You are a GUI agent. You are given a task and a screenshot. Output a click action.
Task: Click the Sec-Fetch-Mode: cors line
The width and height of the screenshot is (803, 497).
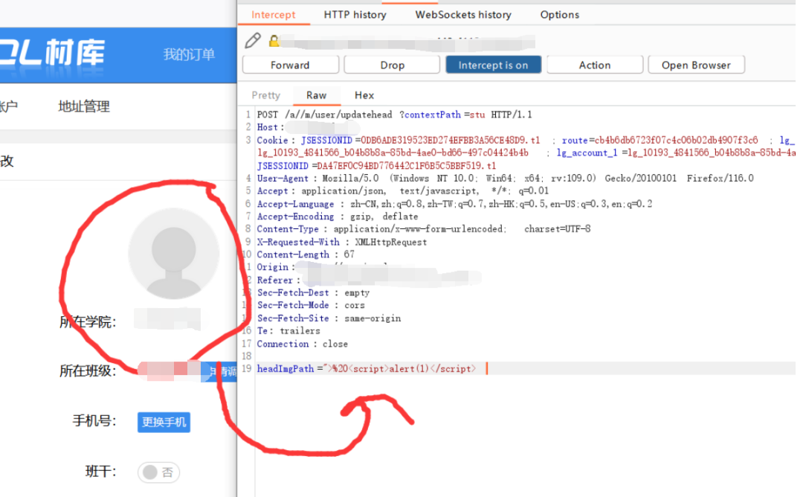click(x=311, y=305)
